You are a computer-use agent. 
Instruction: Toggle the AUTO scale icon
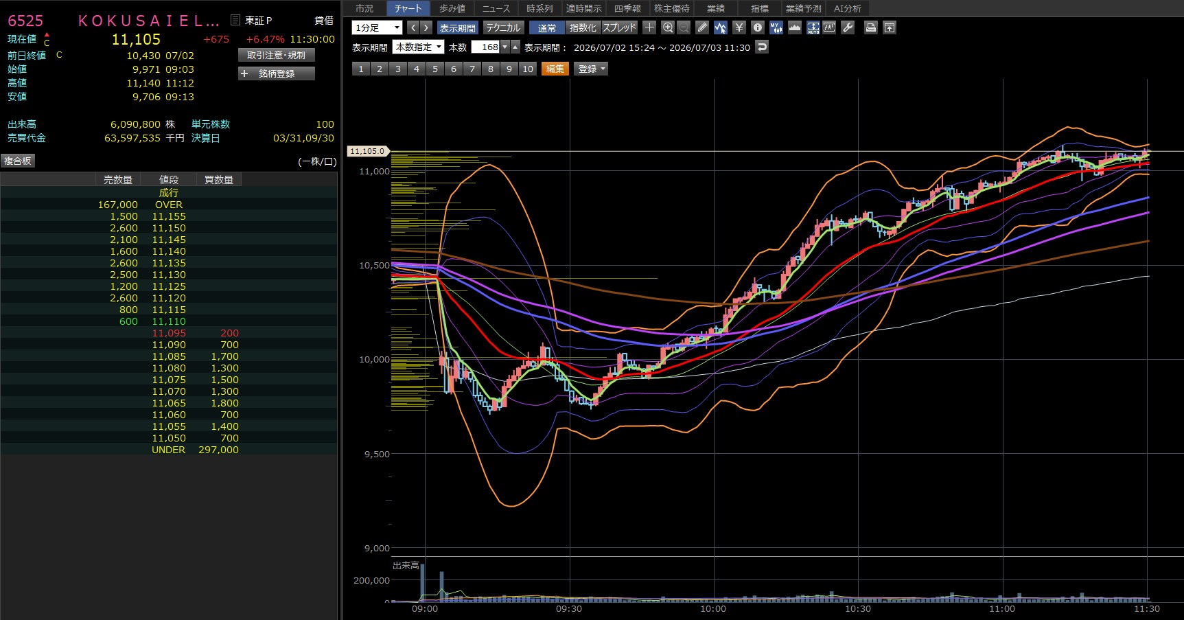[813, 27]
